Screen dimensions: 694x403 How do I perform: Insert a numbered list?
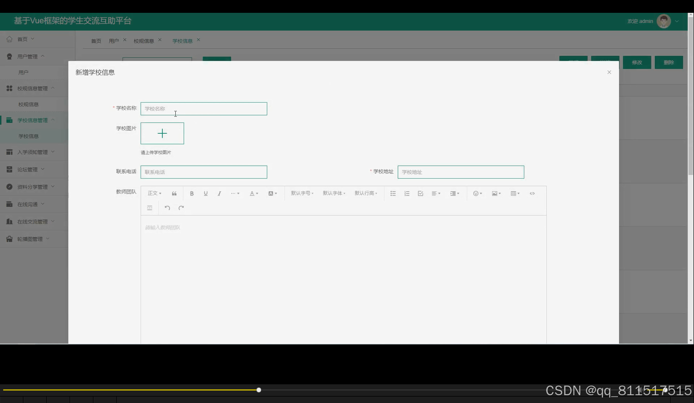(407, 194)
